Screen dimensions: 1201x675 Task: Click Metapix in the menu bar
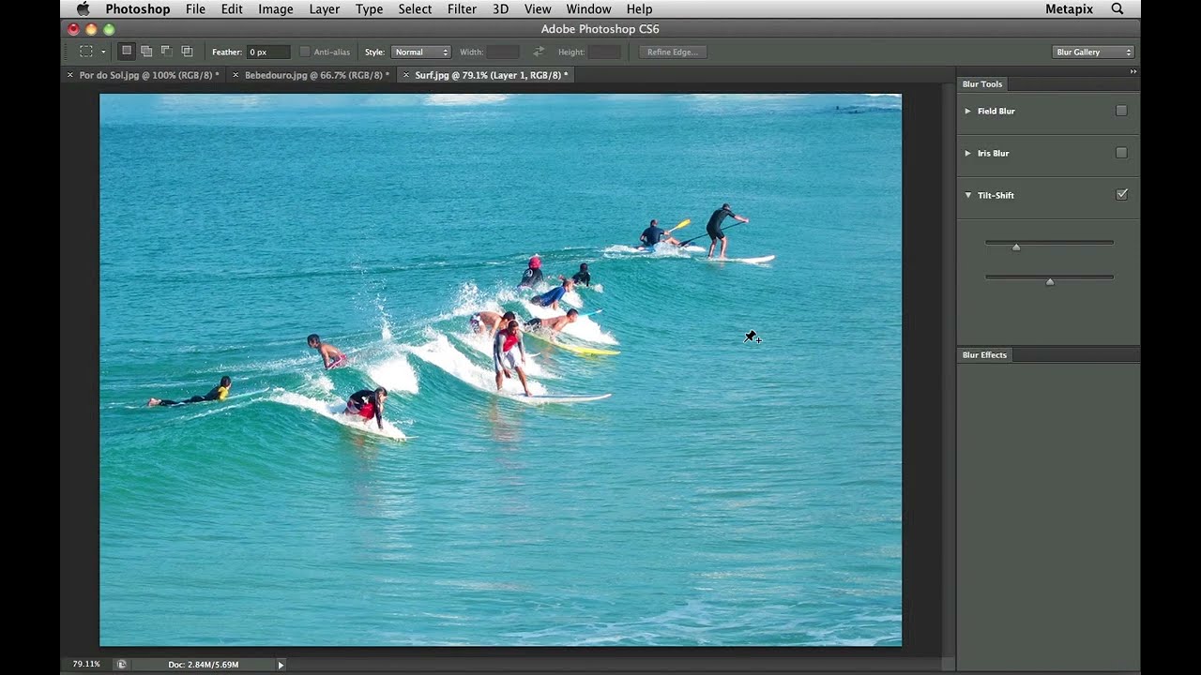[x=1070, y=9]
